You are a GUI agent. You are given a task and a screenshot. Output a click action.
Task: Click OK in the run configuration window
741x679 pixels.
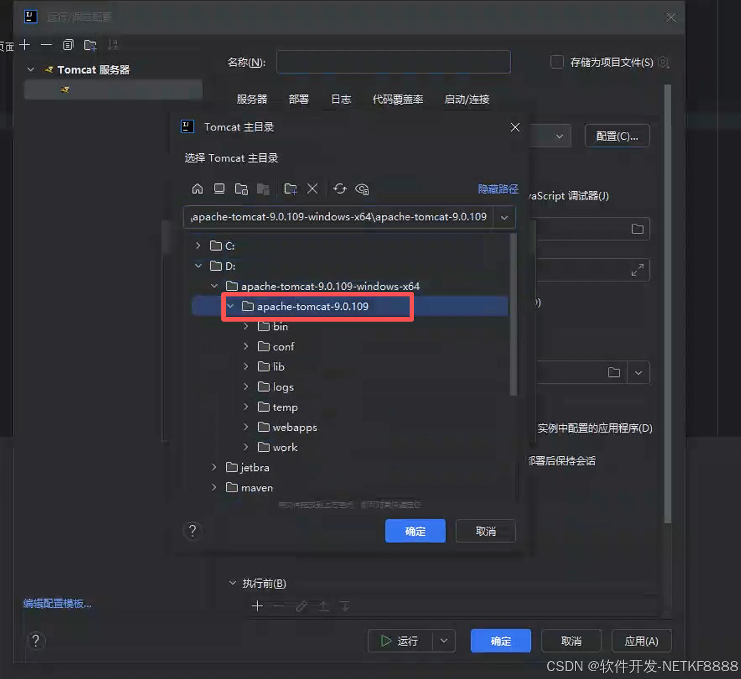(x=501, y=640)
